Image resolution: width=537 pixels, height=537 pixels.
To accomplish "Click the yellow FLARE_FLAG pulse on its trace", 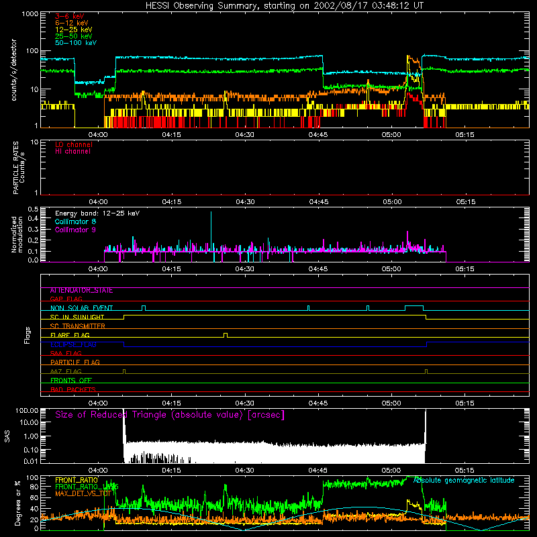I will coord(226,335).
